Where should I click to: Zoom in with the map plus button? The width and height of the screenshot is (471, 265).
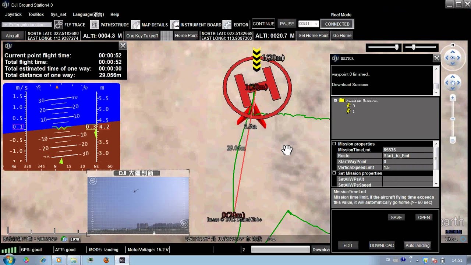453,98
